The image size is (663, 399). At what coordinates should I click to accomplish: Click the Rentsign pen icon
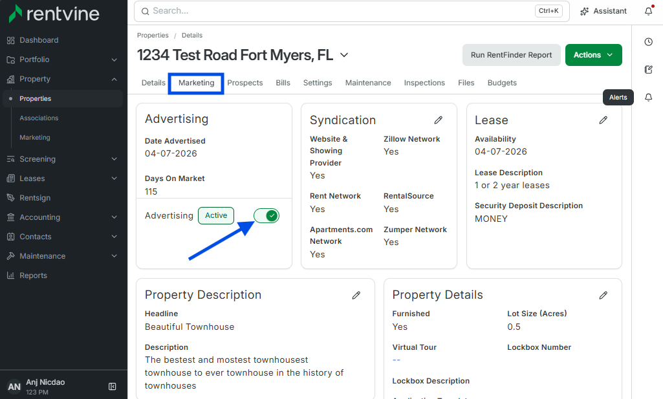click(x=10, y=198)
